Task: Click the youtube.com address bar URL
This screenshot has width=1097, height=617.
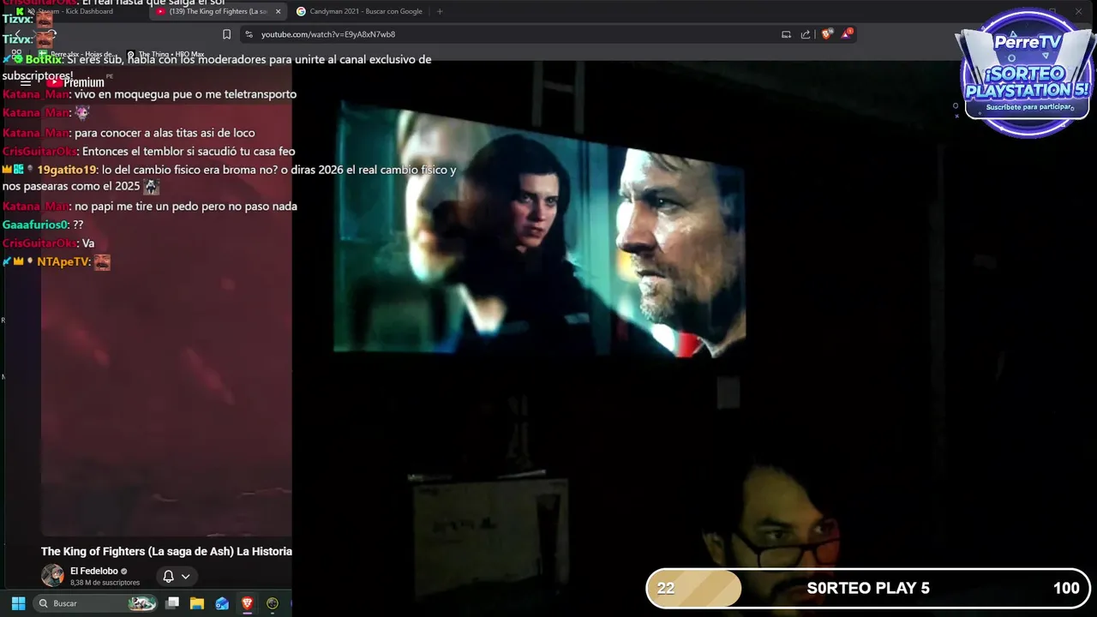Action: tap(328, 34)
